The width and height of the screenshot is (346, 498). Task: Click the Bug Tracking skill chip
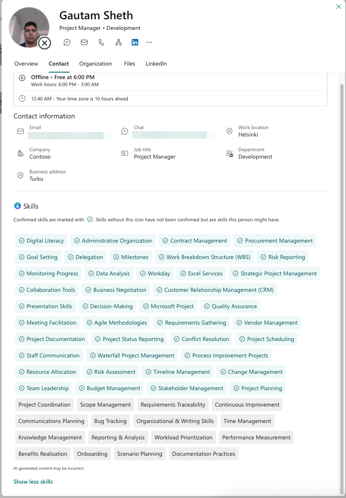[x=110, y=421]
